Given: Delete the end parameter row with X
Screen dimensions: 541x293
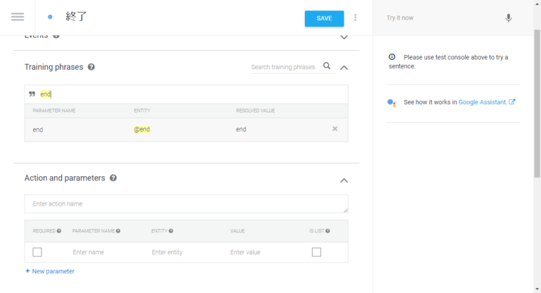Looking at the screenshot, I should pyautogui.click(x=335, y=129).
